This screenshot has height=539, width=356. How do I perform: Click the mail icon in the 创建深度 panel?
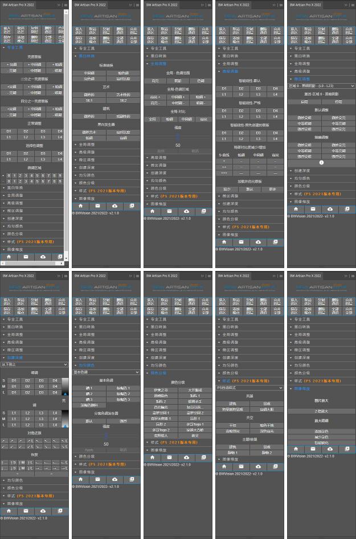(x=26, y=511)
